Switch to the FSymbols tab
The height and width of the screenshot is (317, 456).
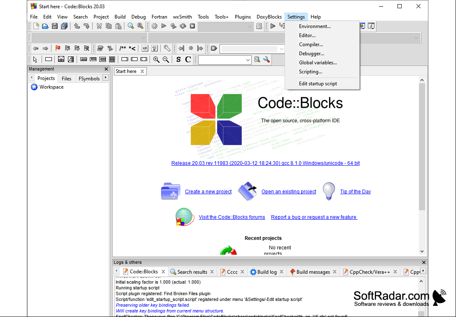89,79
